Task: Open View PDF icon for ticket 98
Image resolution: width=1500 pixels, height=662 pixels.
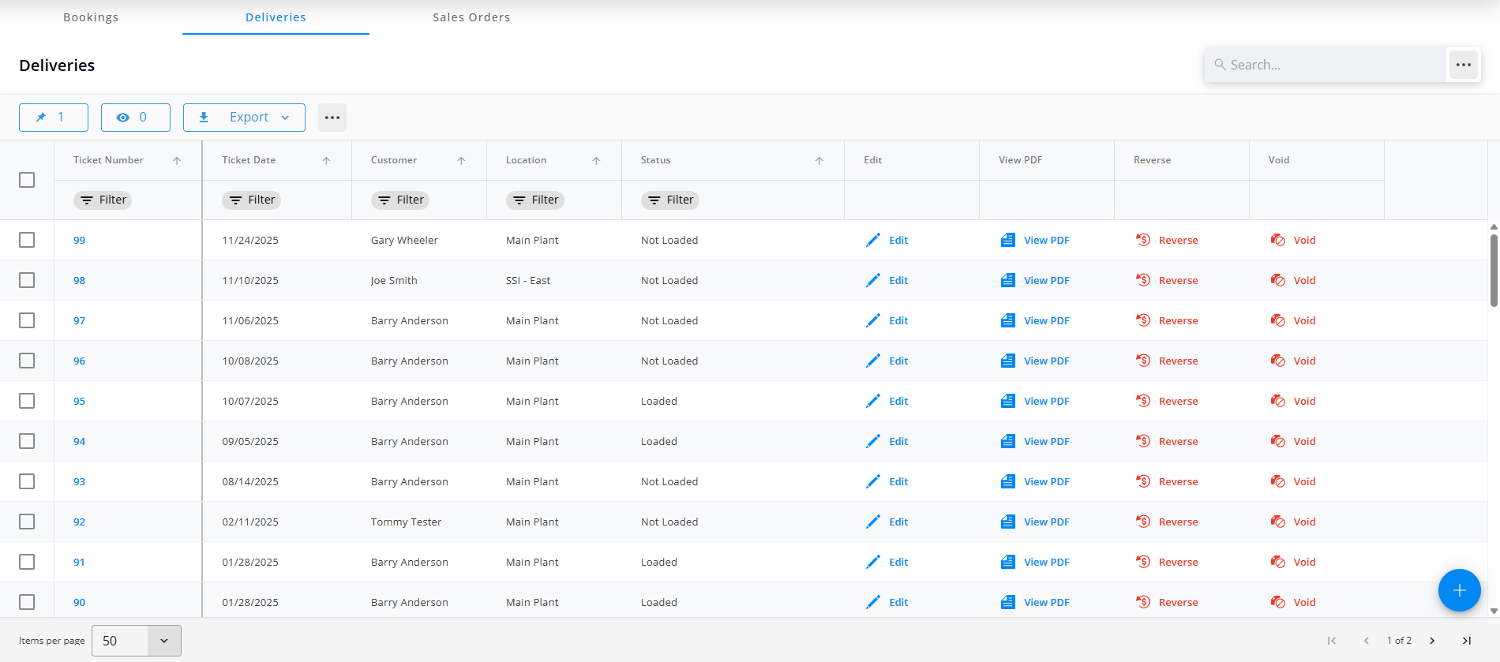Action: click(x=1008, y=280)
